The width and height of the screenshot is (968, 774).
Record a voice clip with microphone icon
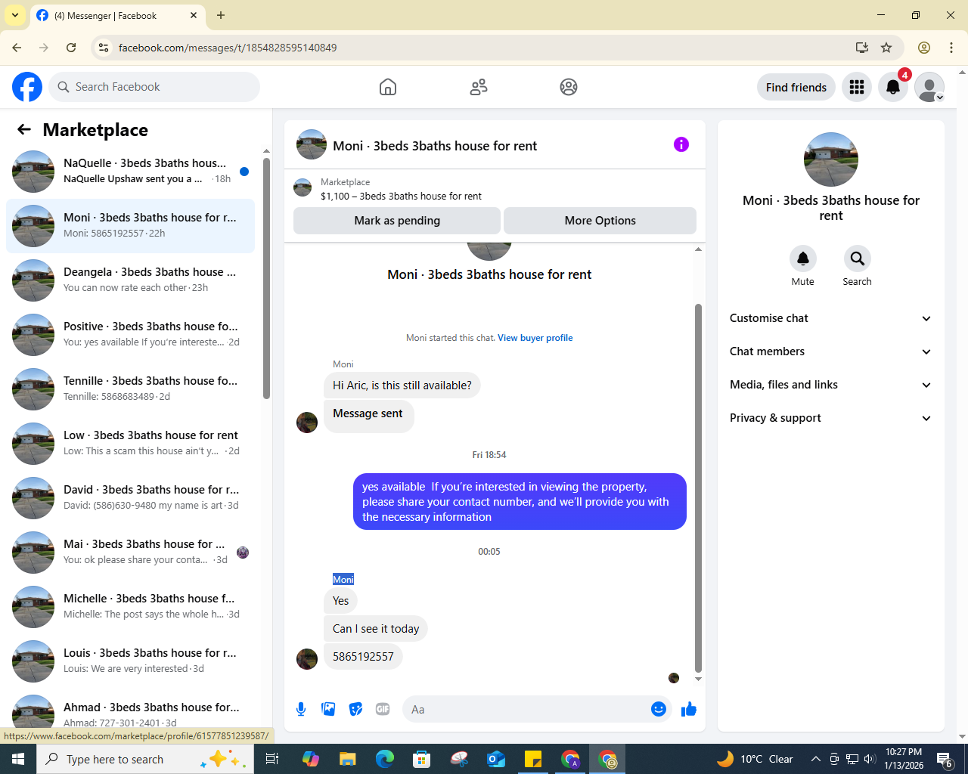click(x=301, y=709)
